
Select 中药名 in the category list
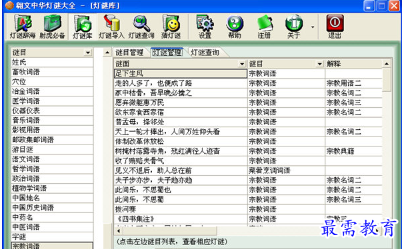coord(52,217)
